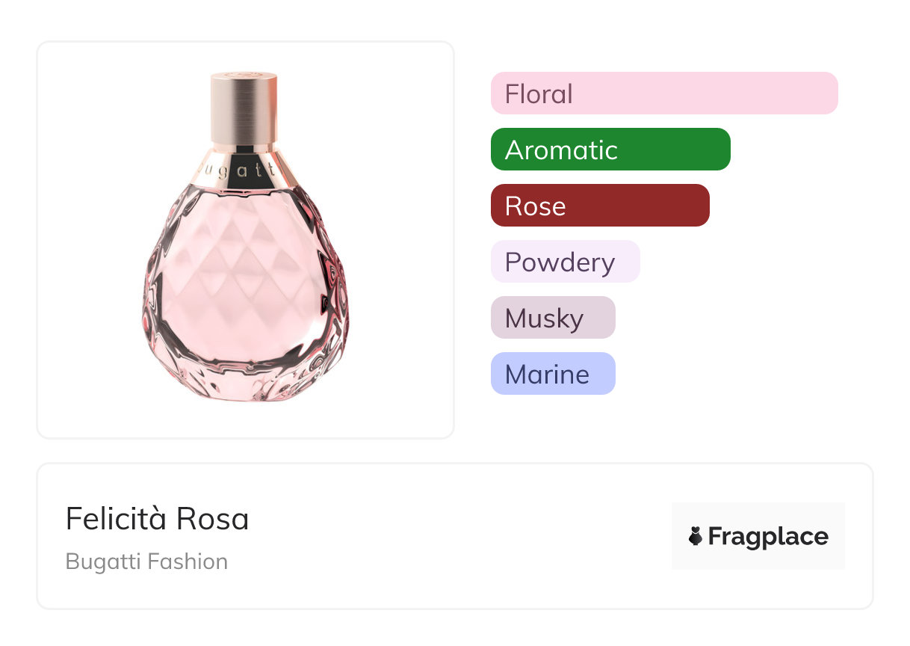The image size is (910, 646).
Task: Open the Felicità Rosa fragrance title
Action: coord(157,518)
